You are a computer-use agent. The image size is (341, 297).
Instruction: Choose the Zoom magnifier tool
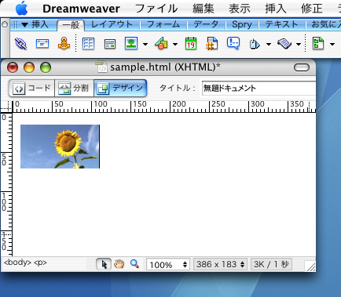click(134, 264)
